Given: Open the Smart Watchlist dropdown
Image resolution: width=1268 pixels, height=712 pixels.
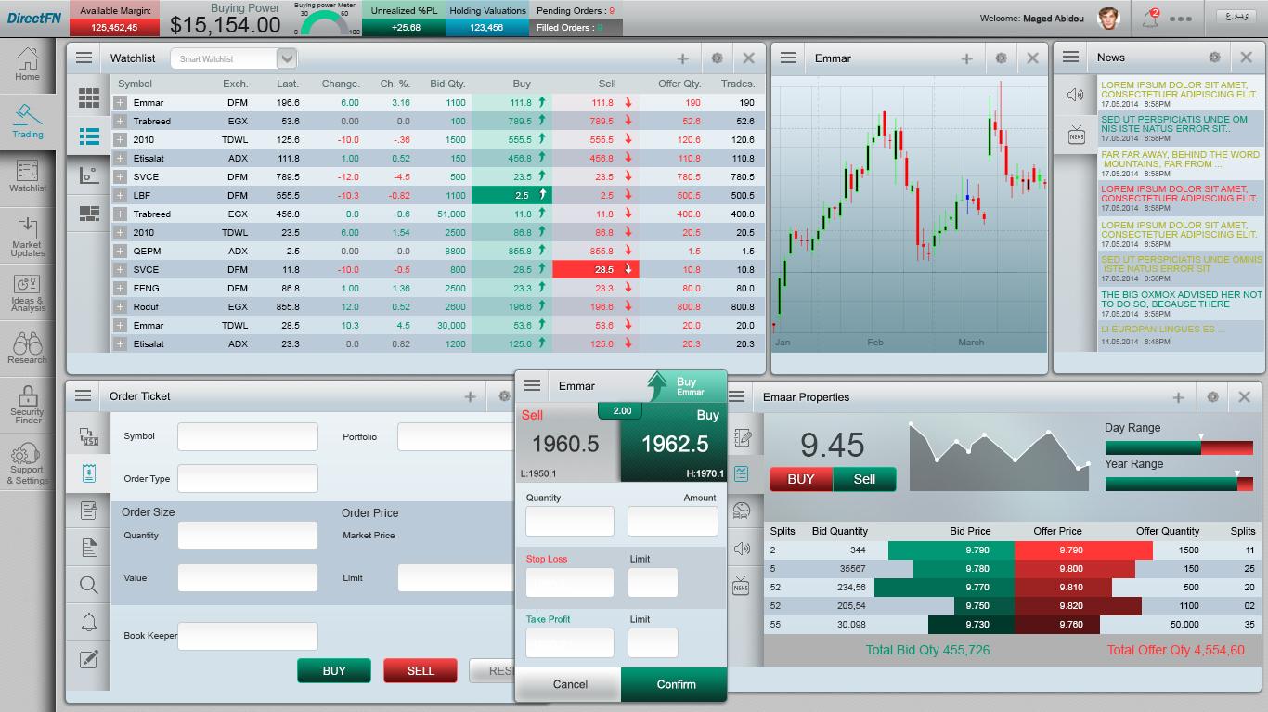Looking at the screenshot, I should pyautogui.click(x=287, y=58).
